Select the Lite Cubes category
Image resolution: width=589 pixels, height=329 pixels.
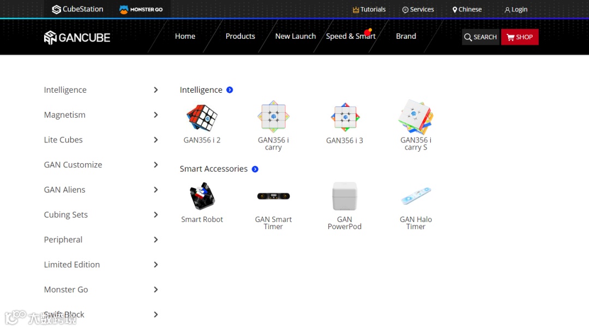tap(63, 140)
